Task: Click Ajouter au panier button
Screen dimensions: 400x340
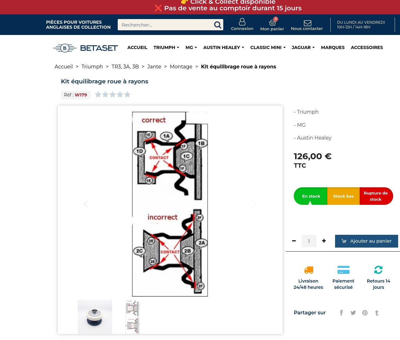Action: point(366,241)
